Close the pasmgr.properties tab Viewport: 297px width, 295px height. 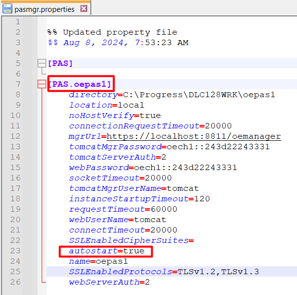(x=84, y=8)
